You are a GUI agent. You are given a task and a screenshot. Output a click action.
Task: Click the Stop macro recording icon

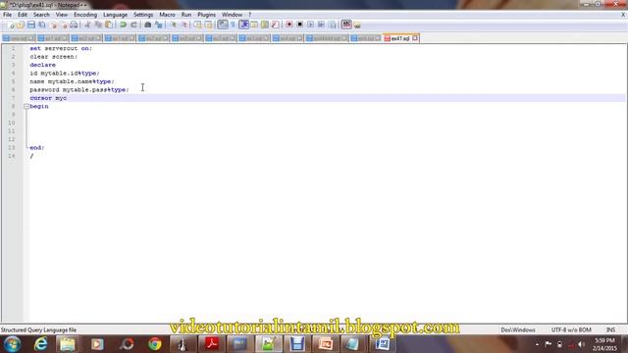click(x=299, y=25)
